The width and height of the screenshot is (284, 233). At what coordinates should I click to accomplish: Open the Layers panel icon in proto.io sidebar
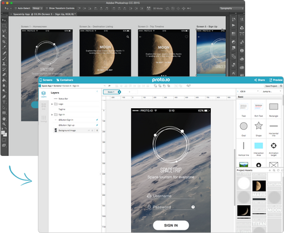[x=44, y=94]
